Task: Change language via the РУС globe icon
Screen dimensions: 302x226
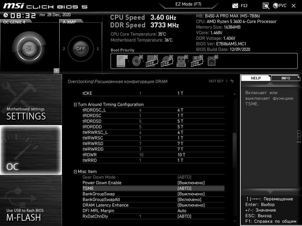Action: point(280,6)
